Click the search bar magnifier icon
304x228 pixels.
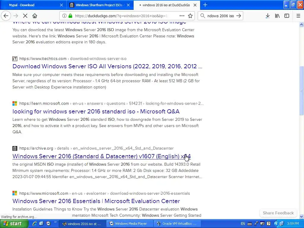[x=202, y=16]
